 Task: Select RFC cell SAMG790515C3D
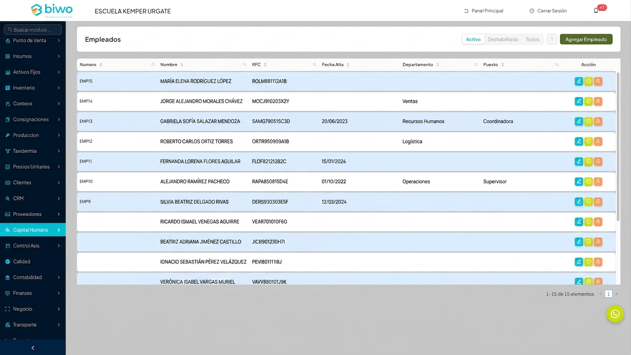tap(271, 122)
